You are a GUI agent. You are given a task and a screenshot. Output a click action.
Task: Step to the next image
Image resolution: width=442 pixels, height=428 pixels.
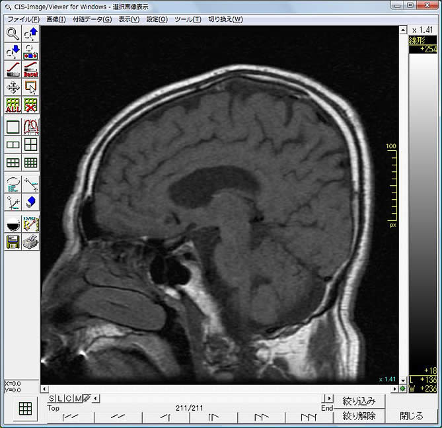pyautogui.click(x=213, y=417)
